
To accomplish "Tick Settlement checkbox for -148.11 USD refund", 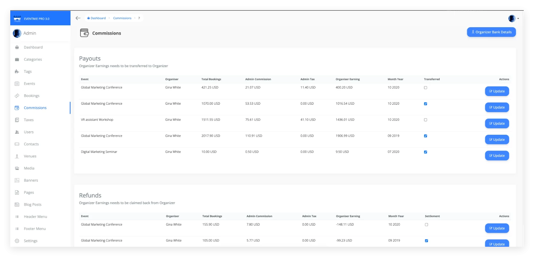I will click(x=426, y=225).
